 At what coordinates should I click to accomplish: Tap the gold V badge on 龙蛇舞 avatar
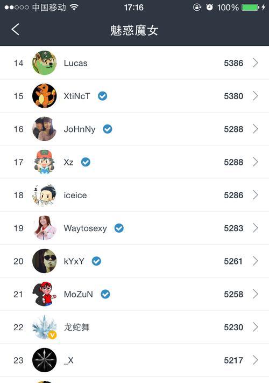[52, 335]
